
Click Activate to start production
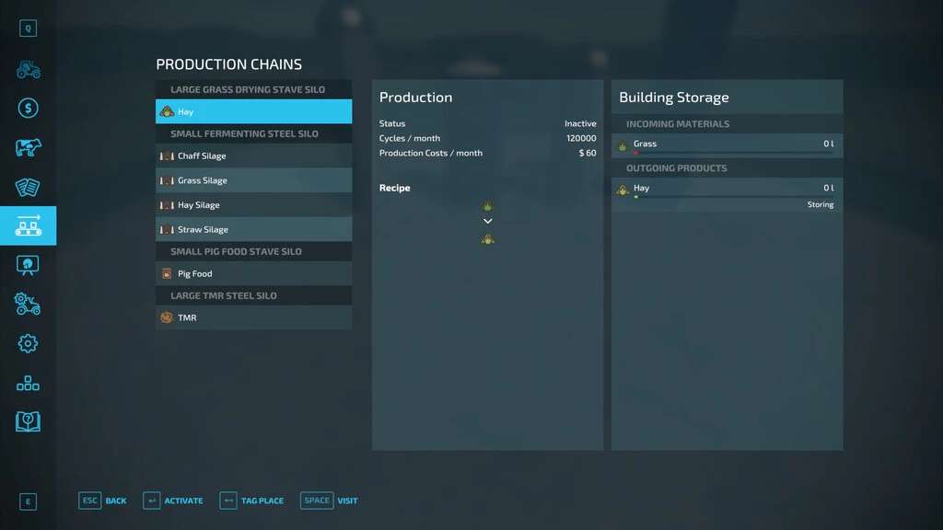173,501
